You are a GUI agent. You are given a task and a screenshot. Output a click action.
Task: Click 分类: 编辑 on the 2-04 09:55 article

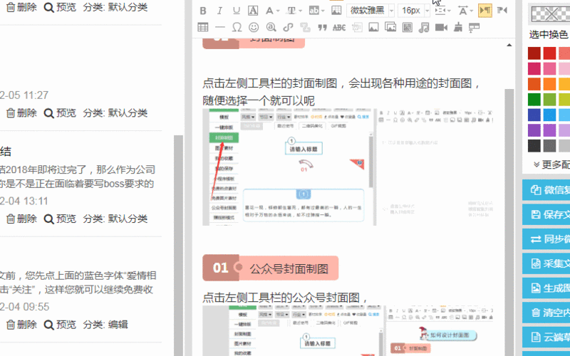tap(105, 325)
